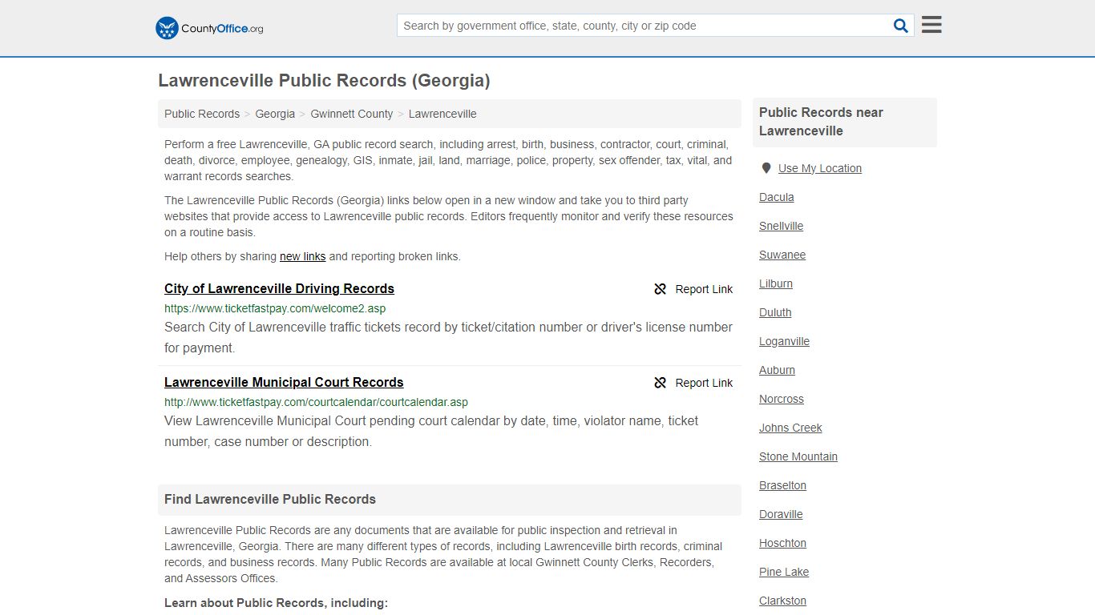Open Johns Creek public records
This screenshot has width=1095, height=615.
coord(790,428)
